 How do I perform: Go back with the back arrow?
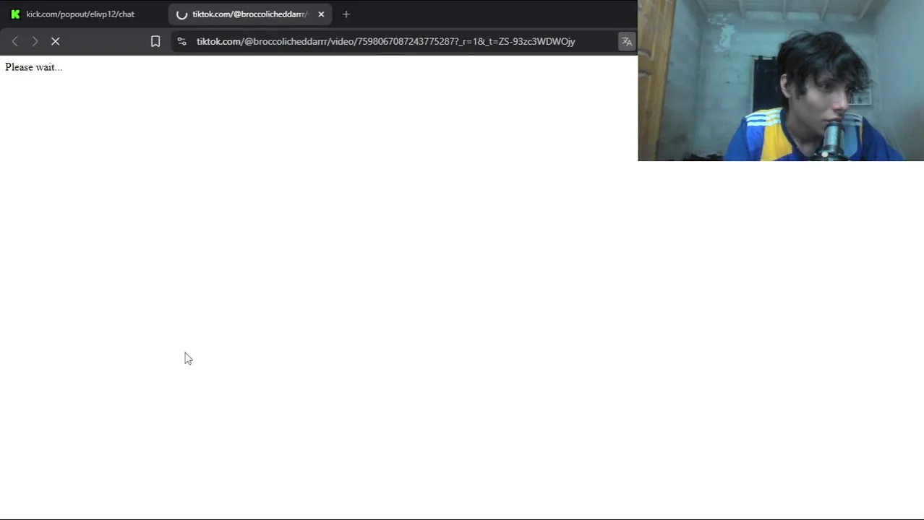tap(14, 41)
